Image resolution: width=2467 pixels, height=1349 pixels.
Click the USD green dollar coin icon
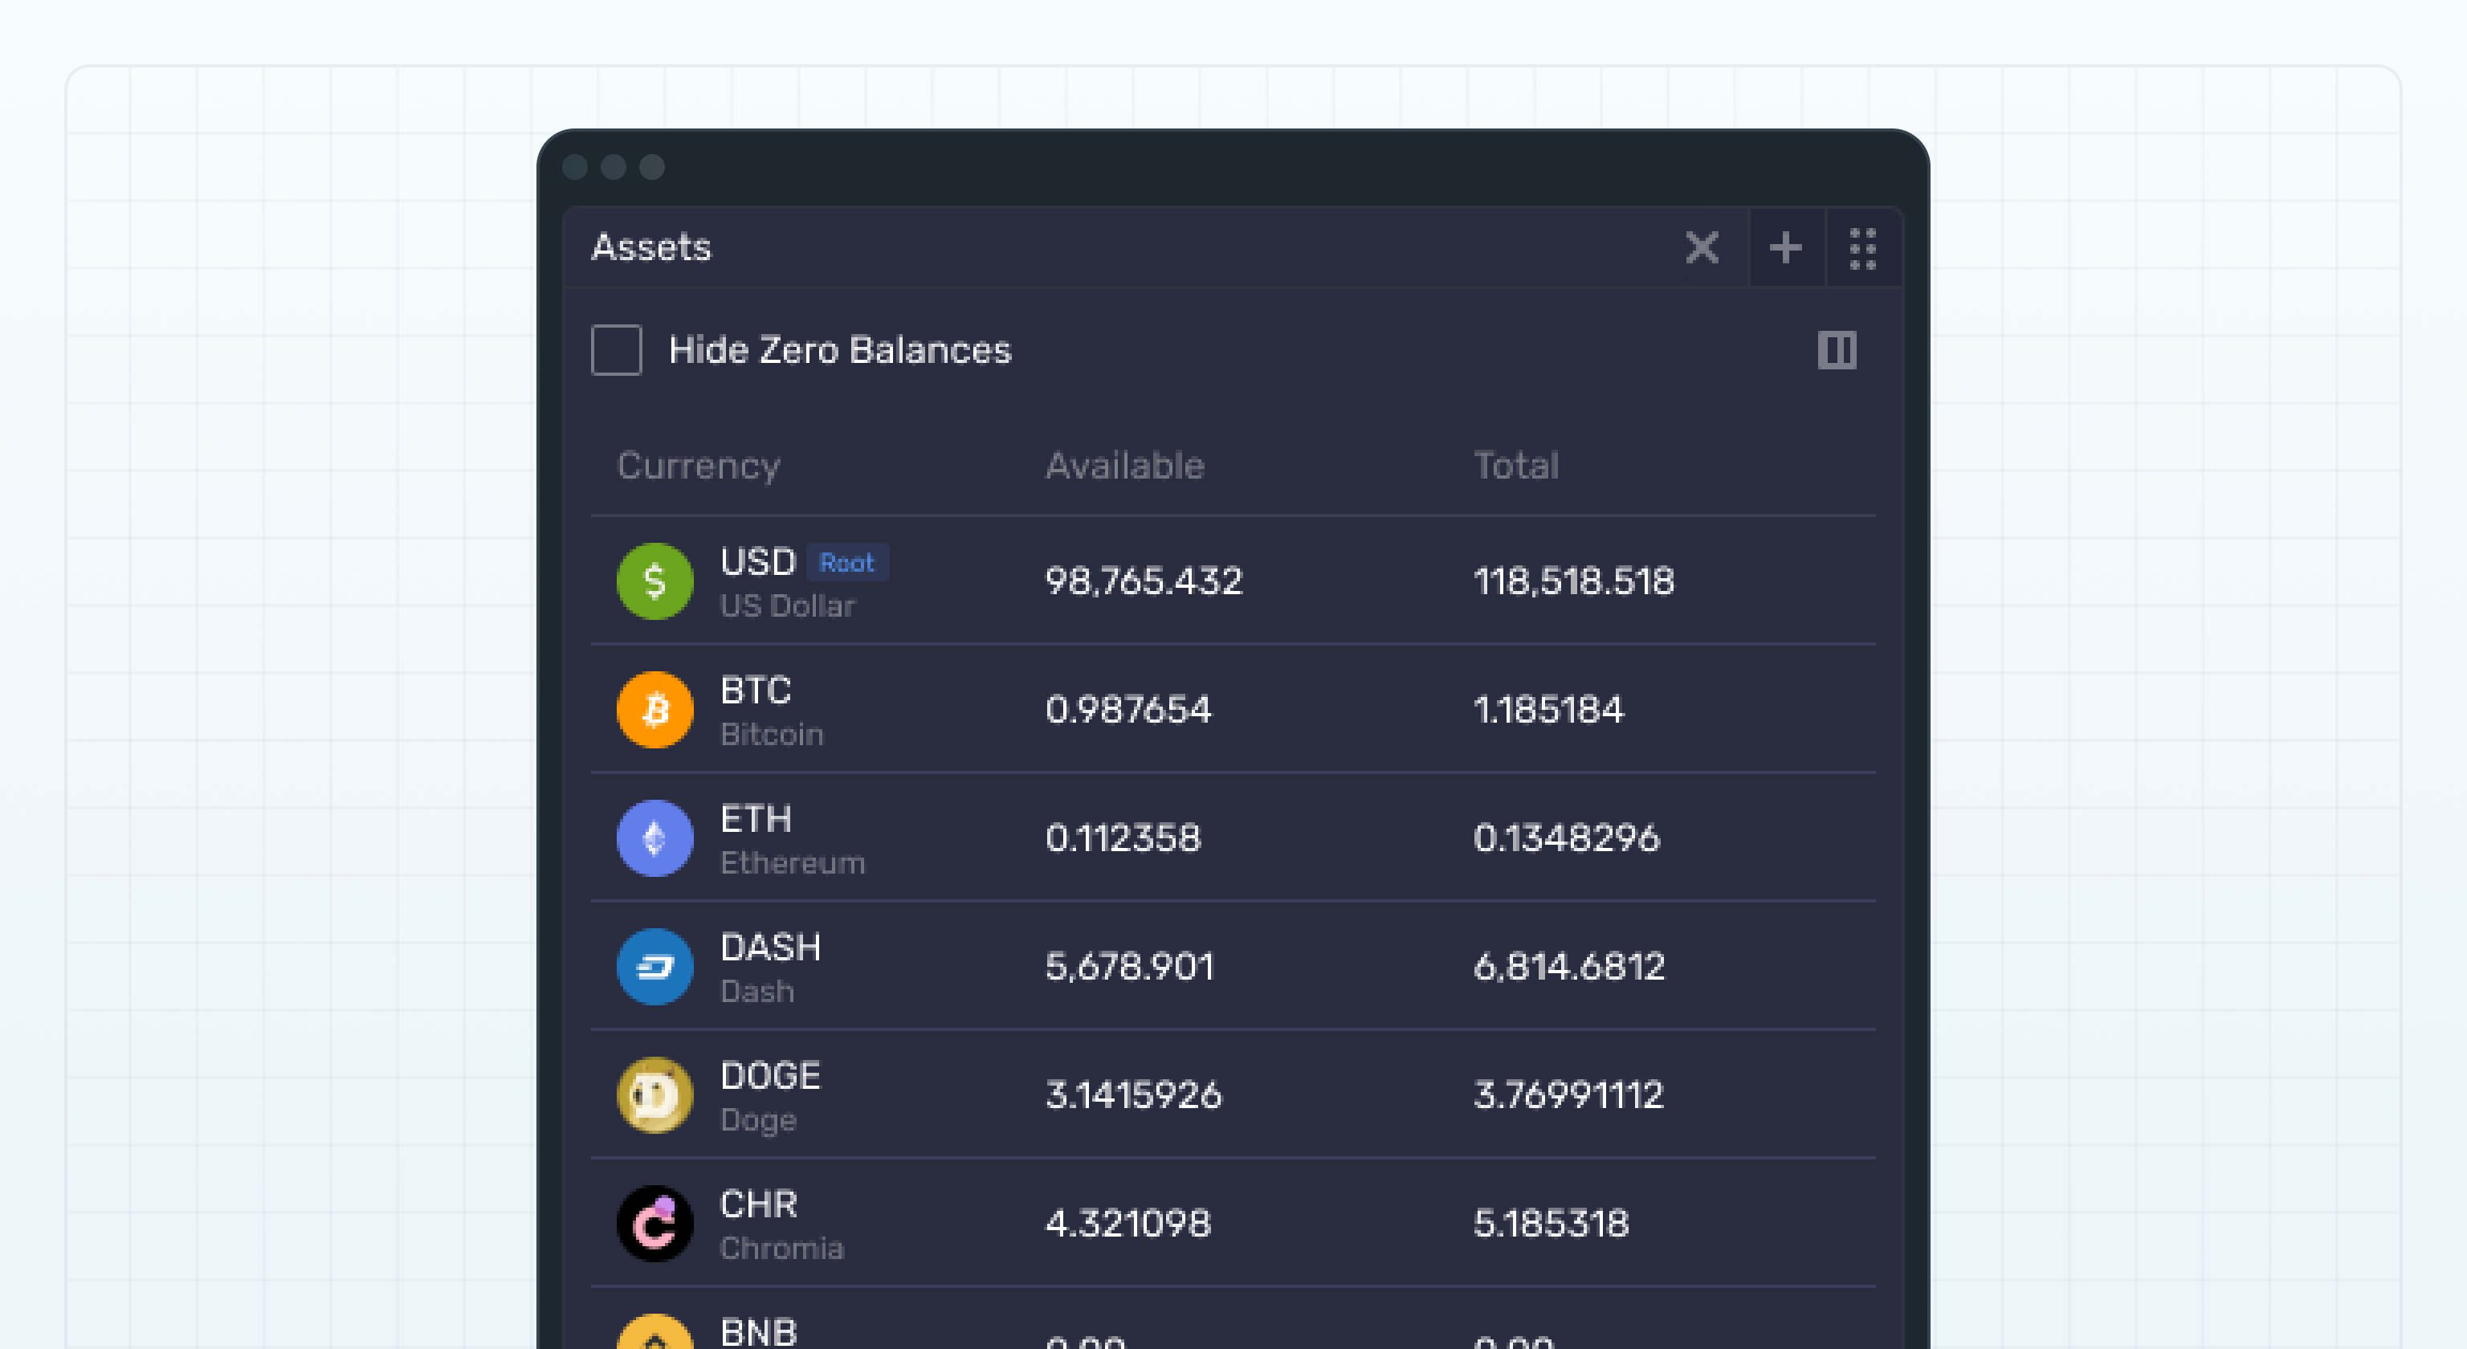click(x=655, y=581)
